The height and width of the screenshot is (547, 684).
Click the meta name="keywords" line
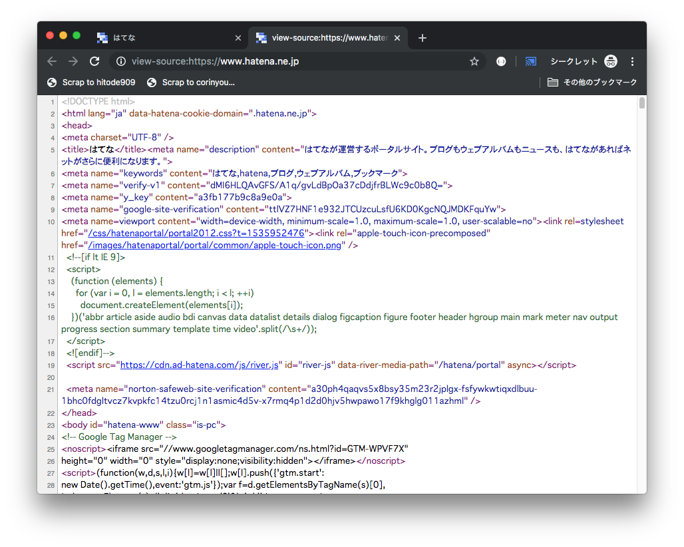point(234,174)
